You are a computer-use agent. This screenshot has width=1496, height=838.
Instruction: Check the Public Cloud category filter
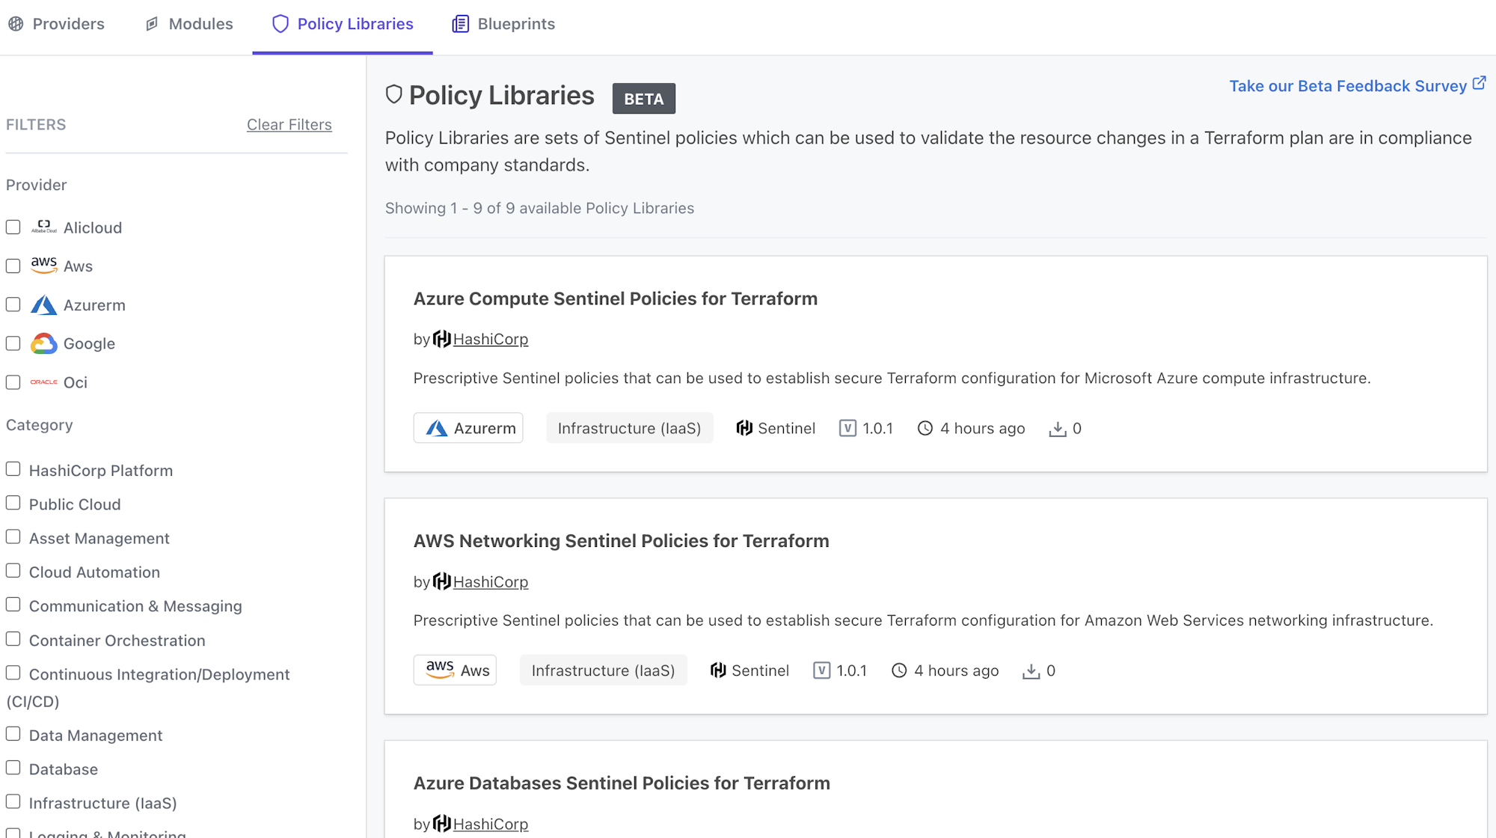pyautogui.click(x=13, y=502)
